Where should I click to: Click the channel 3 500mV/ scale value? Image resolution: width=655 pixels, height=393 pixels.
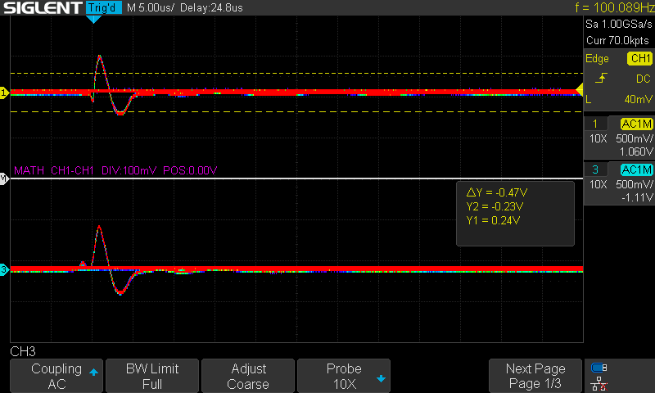click(x=634, y=184)
